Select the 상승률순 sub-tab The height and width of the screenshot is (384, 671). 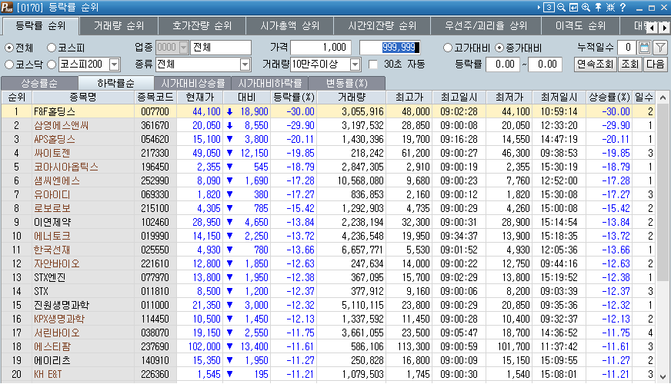tap(39, 83)
